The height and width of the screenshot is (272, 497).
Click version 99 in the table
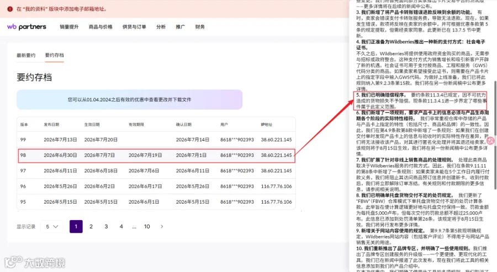coord(23,140)
